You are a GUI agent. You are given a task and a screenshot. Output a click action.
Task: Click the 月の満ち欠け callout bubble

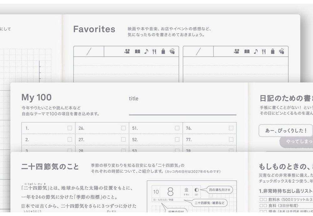(x=219, y=190)
